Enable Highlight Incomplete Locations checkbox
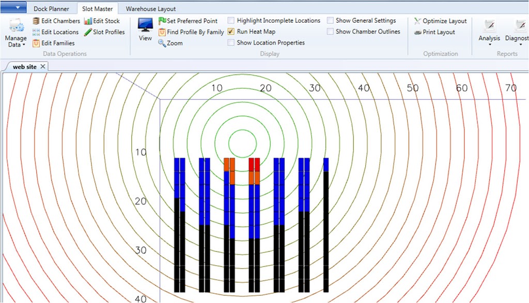The height and width of the screenshot is (303, 529). (x=231, y=21)
